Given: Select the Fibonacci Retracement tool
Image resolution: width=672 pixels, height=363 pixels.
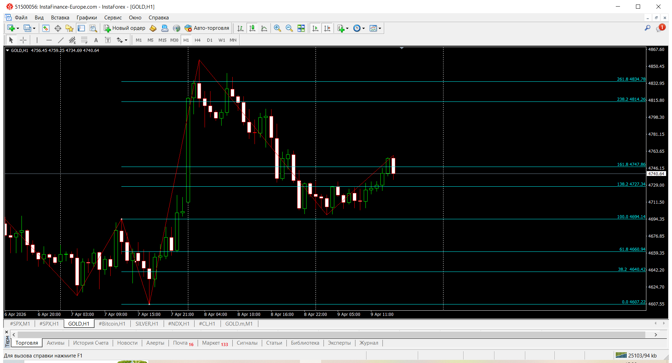Looking at the screenshot, I should 84,40.
